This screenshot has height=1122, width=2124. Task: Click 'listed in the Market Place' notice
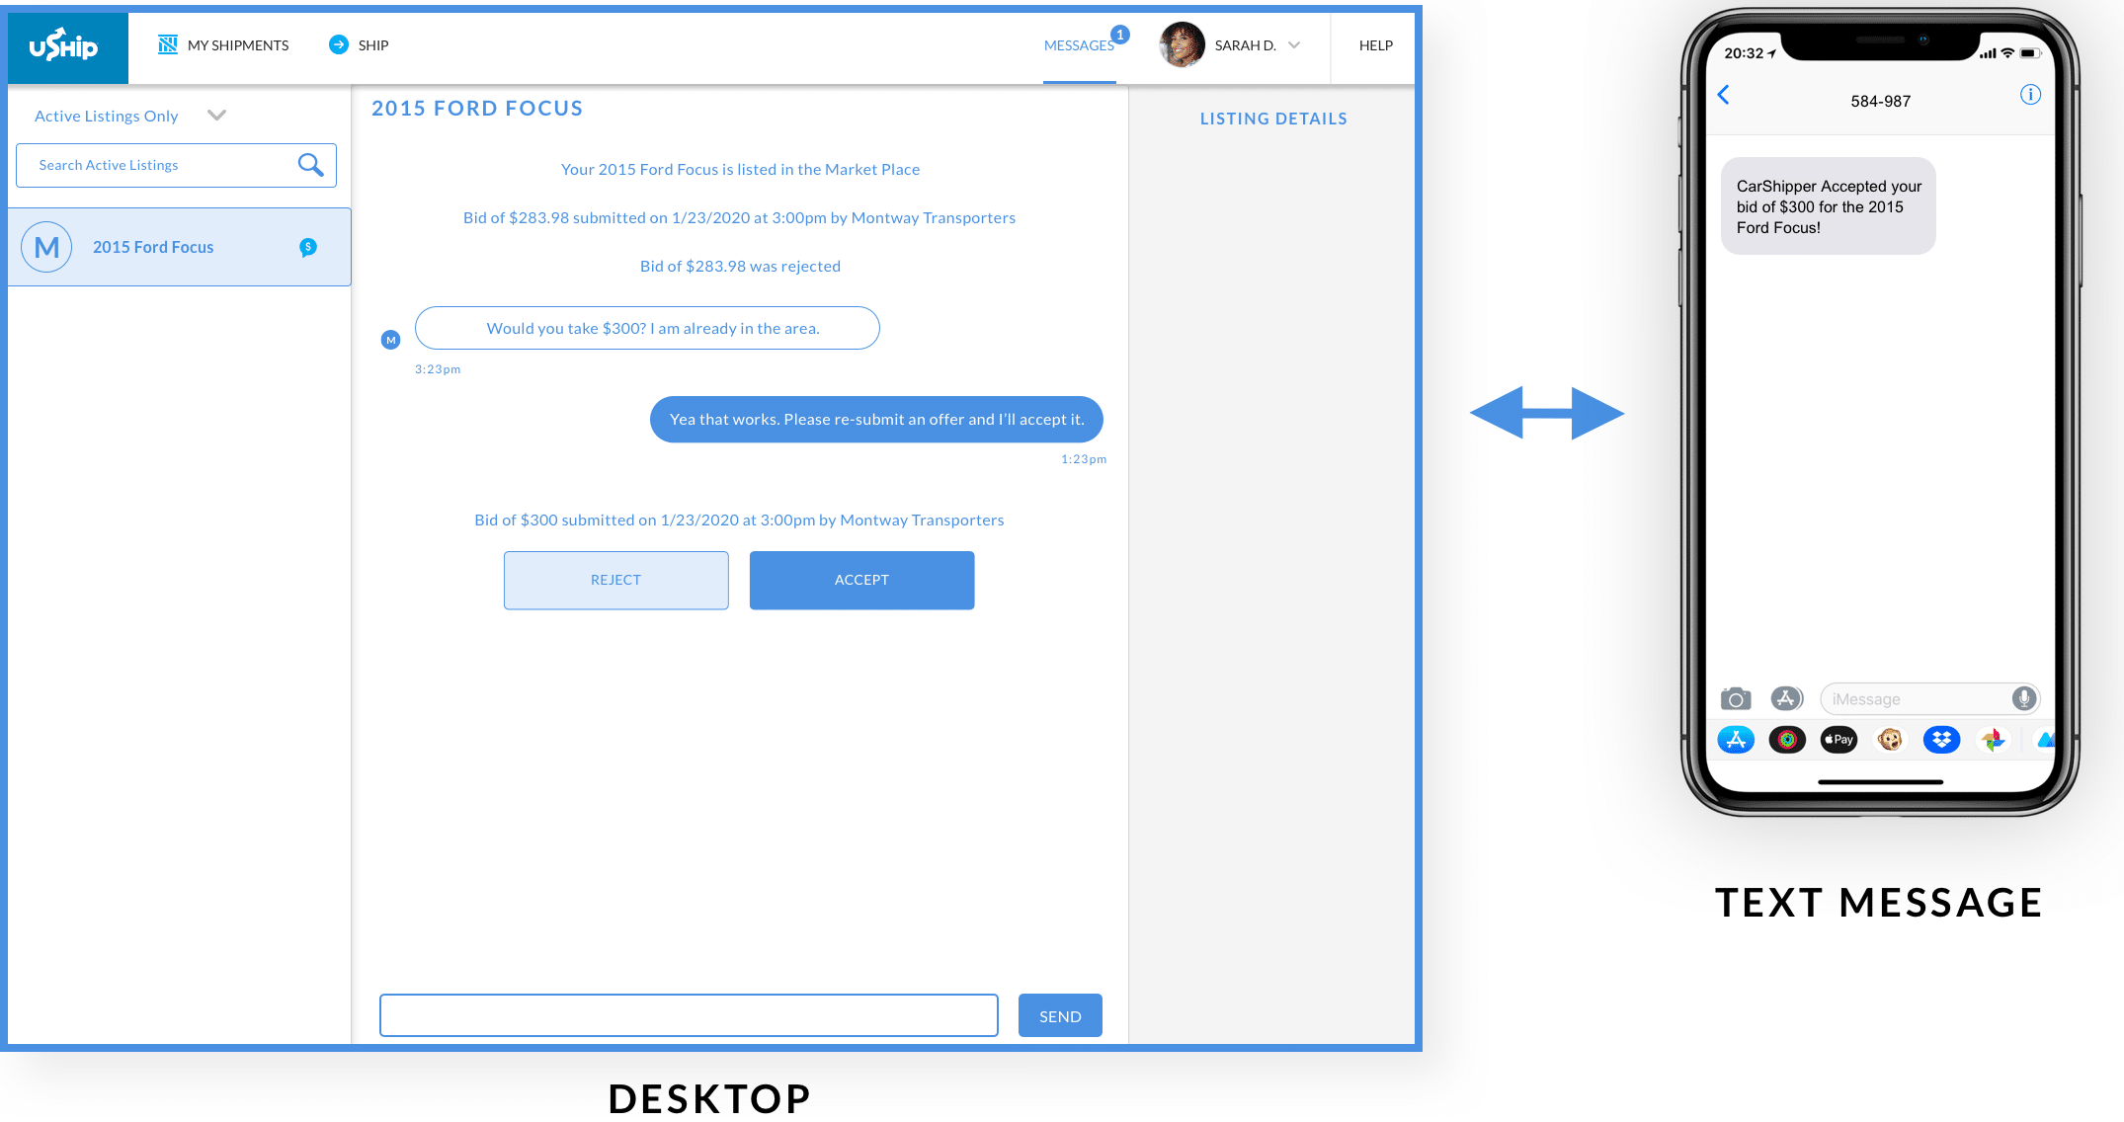[x=740, y=169]
